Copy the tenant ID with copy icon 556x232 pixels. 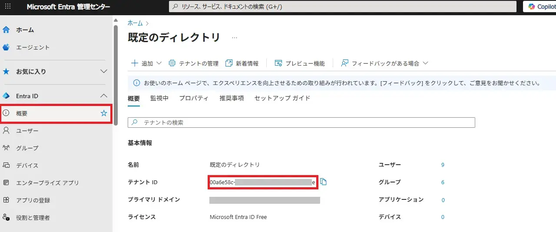[x=323, y=182]
